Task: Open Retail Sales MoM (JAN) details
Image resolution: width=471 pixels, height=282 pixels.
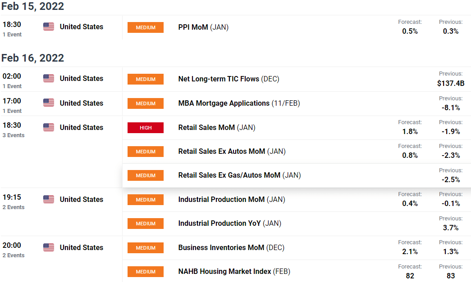Action: pos(217,127)
